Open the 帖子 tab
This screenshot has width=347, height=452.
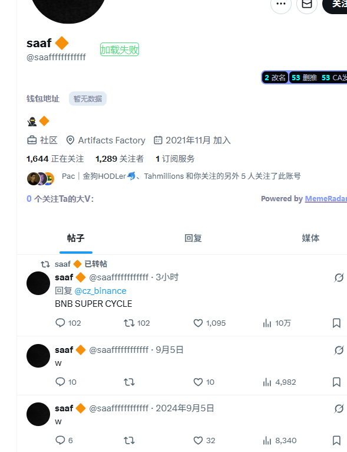75,238
